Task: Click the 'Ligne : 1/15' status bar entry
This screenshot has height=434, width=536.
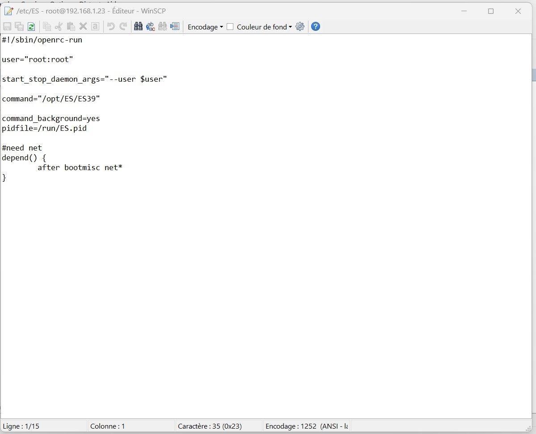Action: [x=21, y=426]
